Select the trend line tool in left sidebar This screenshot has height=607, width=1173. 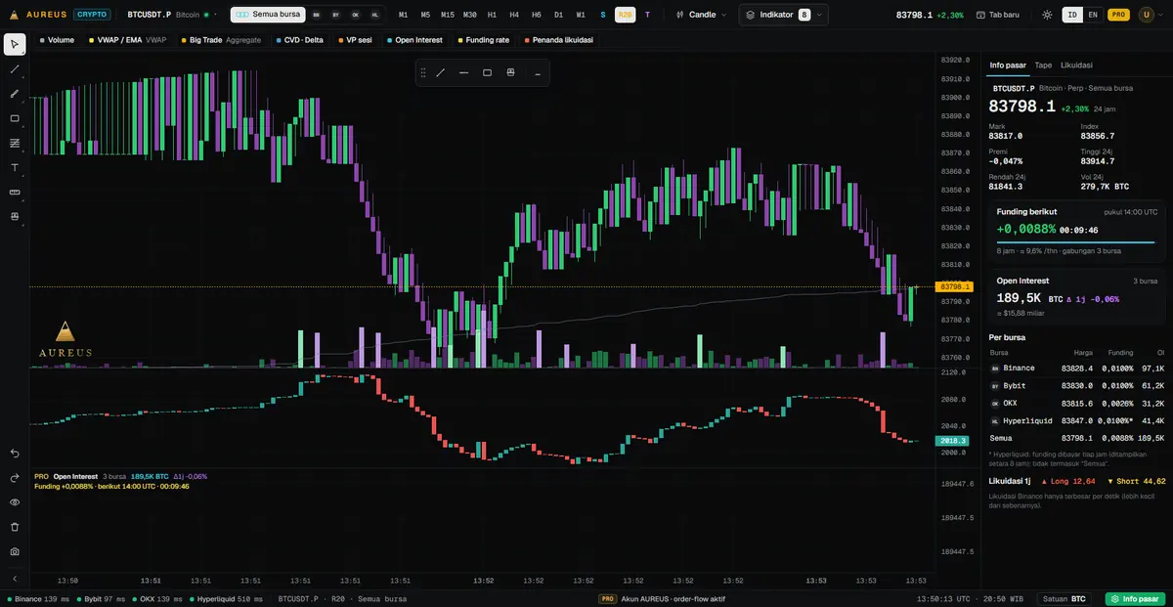point(15,69)
